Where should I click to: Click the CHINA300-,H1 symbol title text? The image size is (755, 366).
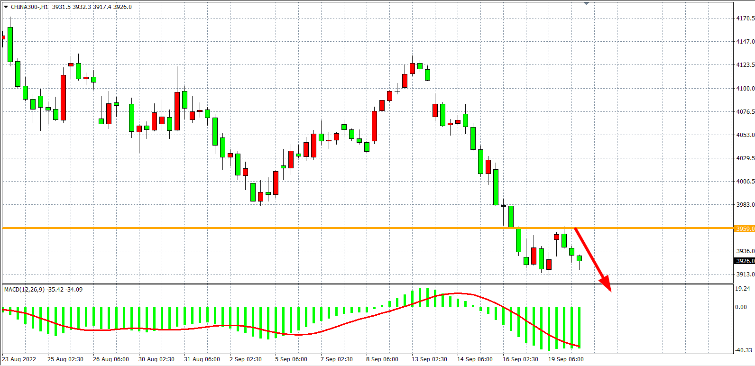coord(29,7)
